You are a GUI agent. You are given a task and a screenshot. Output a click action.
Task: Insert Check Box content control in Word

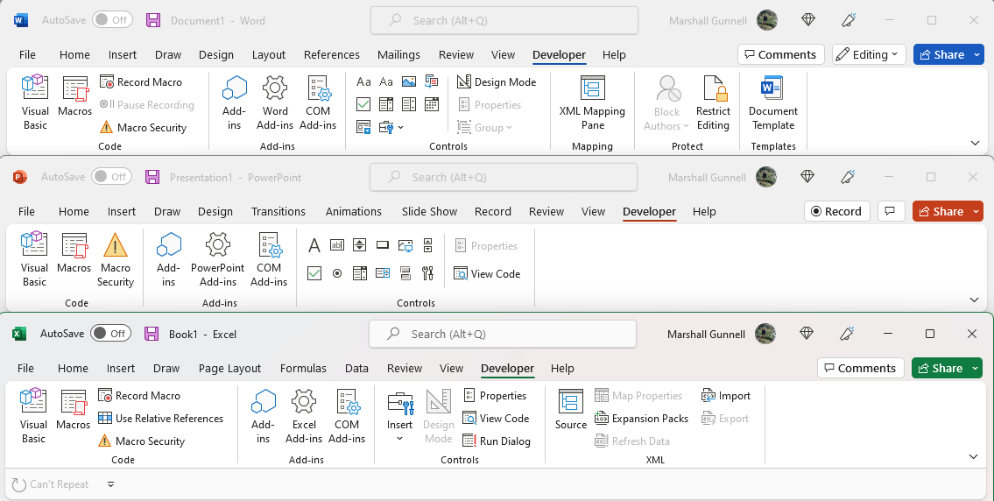[x=363, y=104]
